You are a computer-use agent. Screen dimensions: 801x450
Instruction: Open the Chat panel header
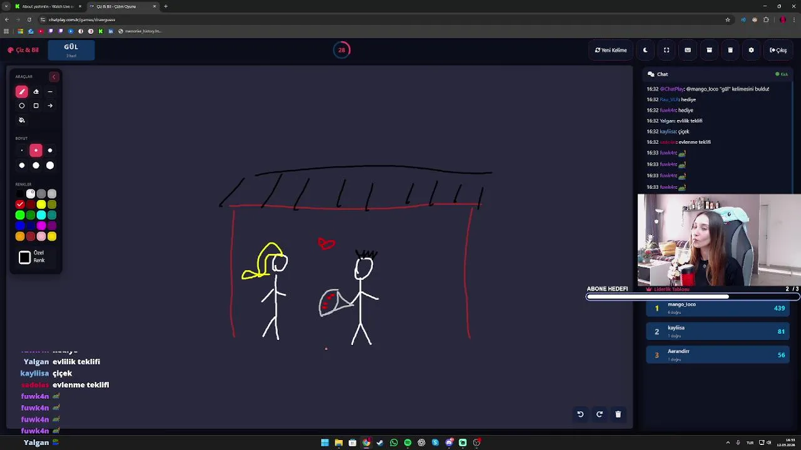pyautogui.click(x=658, y=74)
